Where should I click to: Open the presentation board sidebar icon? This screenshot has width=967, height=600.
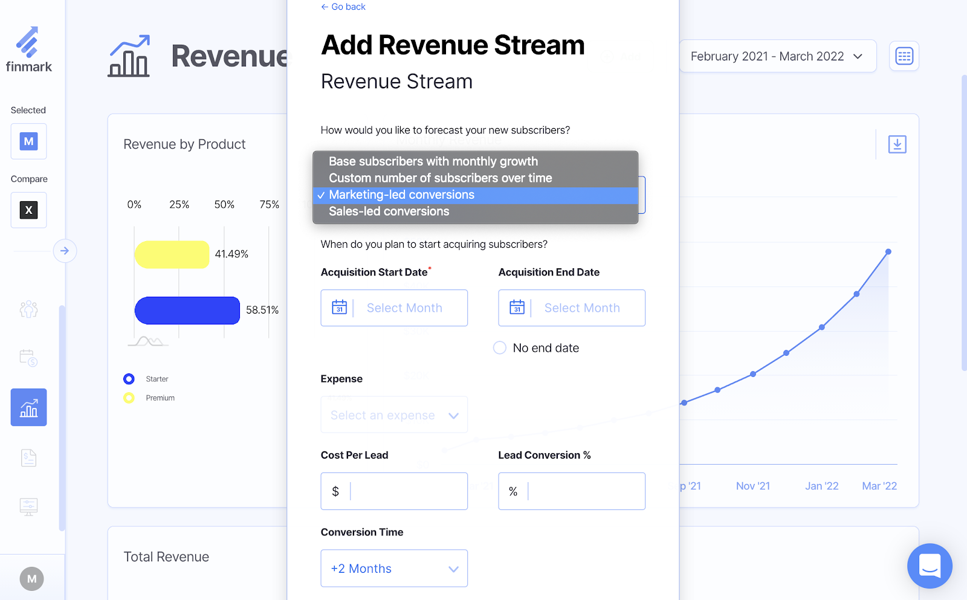(28, 506)
